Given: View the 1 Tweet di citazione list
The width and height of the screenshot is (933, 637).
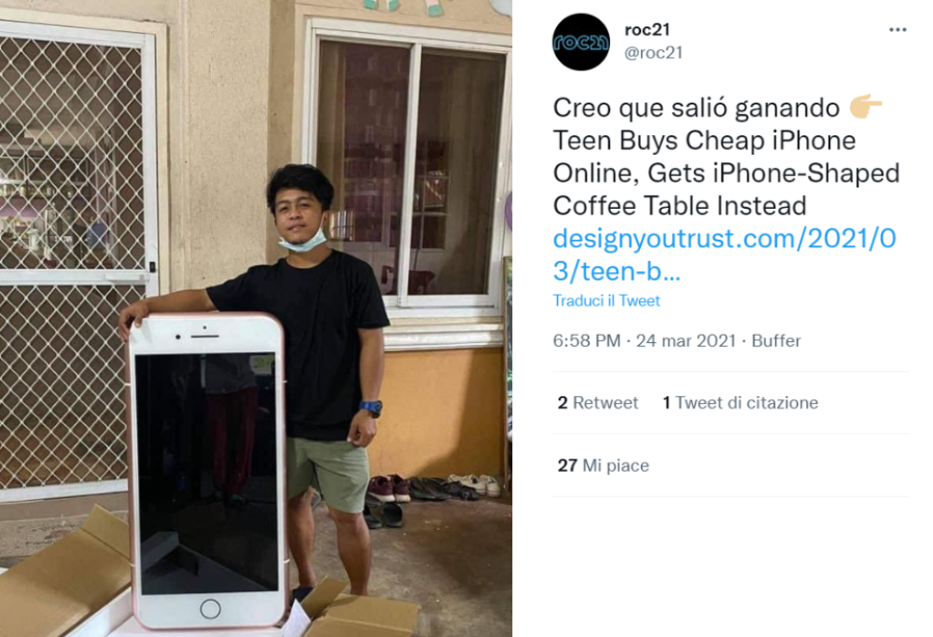Looking at the screenshot, I should (740, 403).
